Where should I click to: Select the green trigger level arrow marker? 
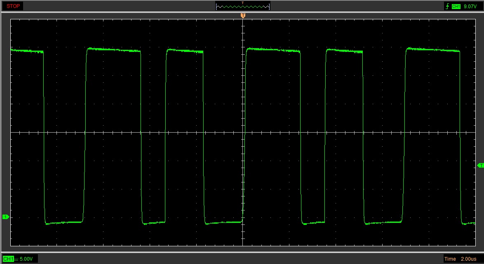pos(480,166)
